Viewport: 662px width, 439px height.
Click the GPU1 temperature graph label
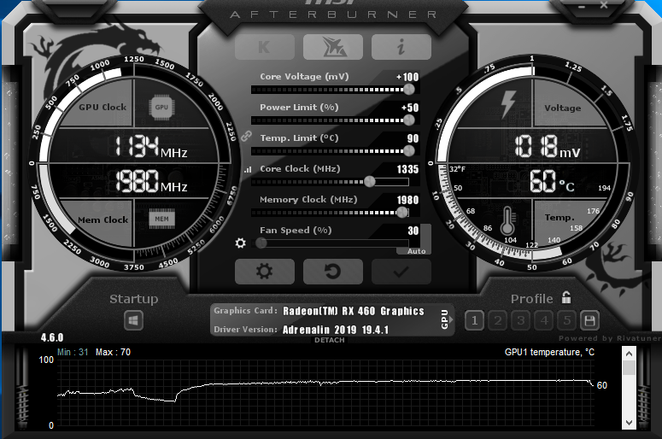[x=549, y=352]
